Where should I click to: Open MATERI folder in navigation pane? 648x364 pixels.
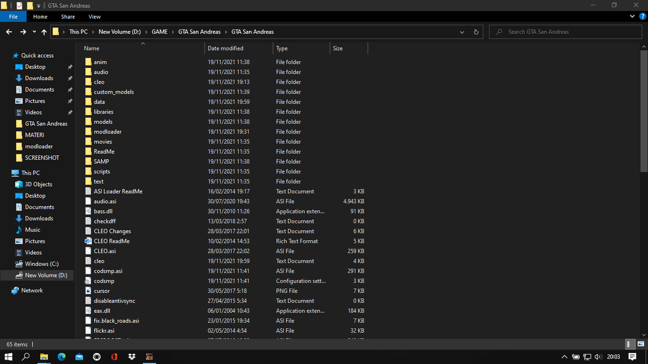[34, 135]
